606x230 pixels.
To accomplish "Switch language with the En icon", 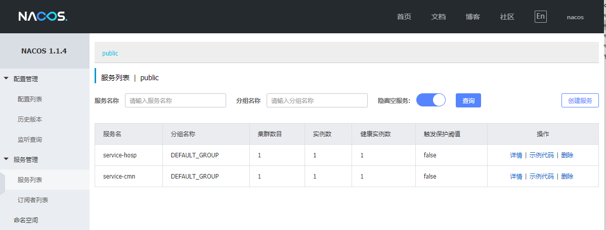I will tap(540, 16).
